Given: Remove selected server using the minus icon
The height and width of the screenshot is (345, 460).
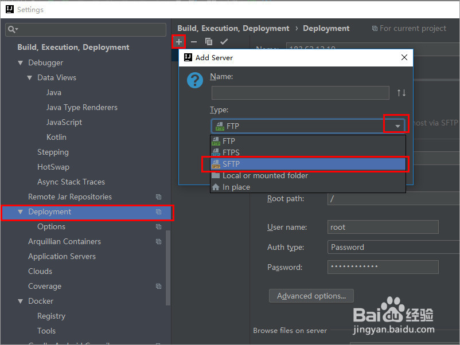Looking at the screenshot, I should (x=194, y=41).
